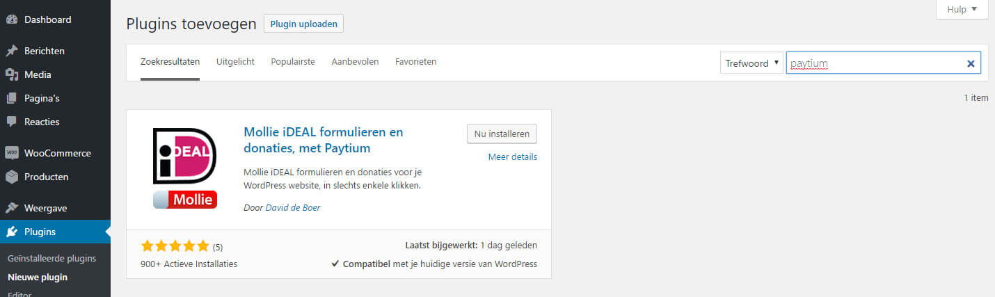
Task: Click the Pagina's pages icon
Action: click(11, 99)
